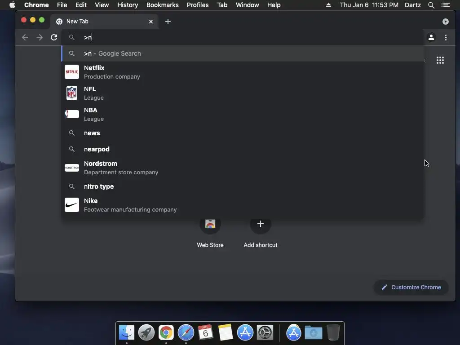
Task: Close the New Tab tab
Action: (x=151, y=22)
